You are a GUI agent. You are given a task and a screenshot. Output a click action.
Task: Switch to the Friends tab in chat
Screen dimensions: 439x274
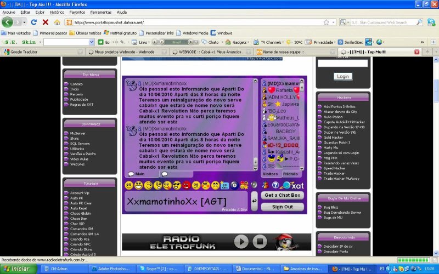(x=290, y=174)
